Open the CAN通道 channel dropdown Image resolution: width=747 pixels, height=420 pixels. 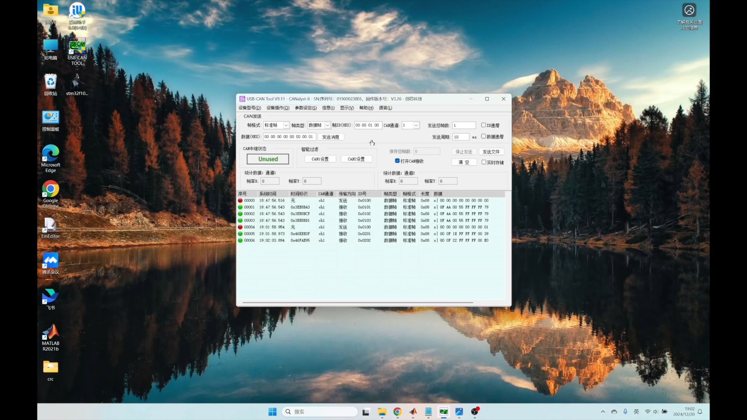pos(416,125)
